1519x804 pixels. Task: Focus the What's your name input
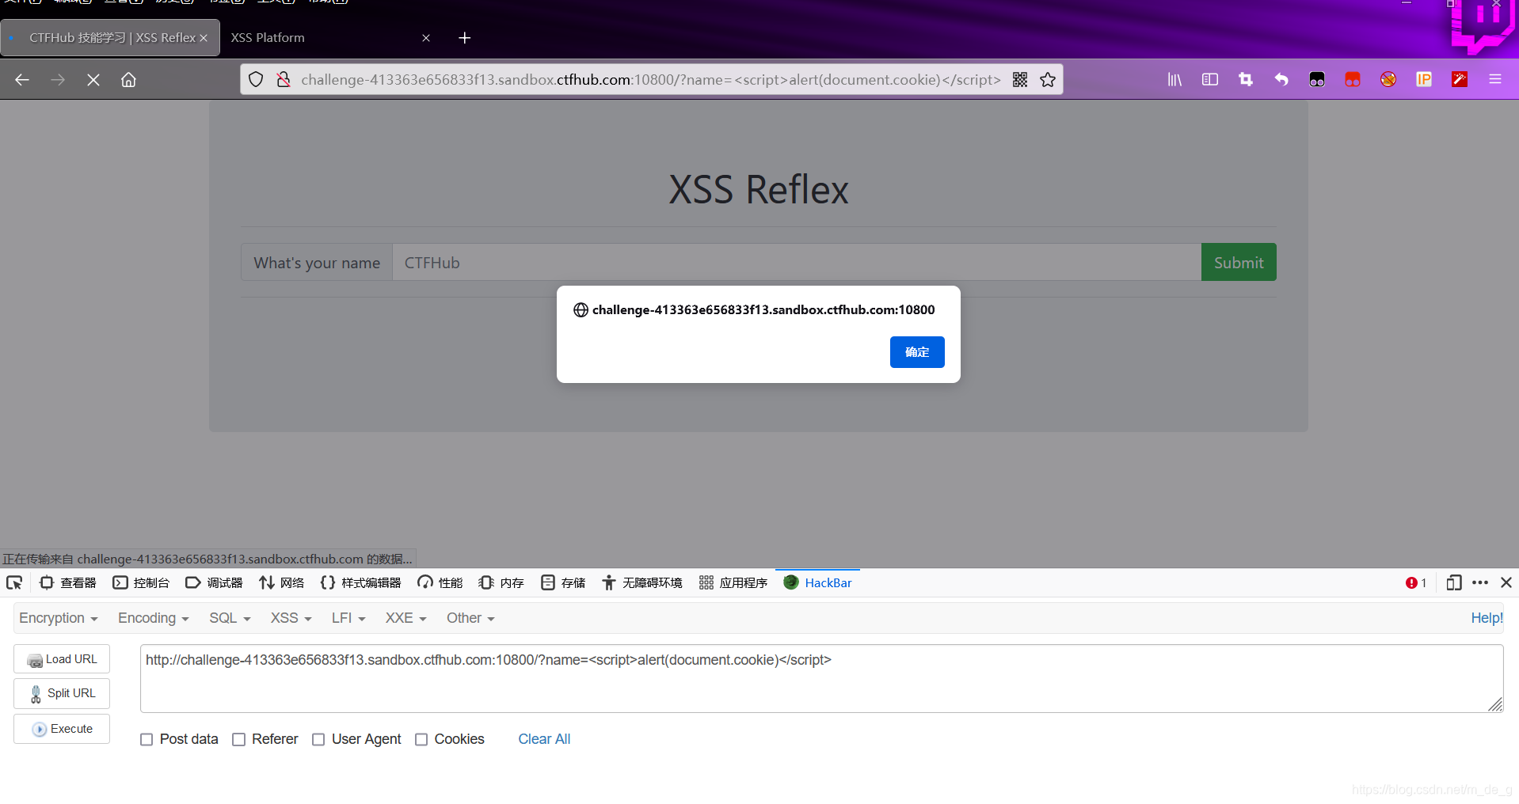pyautogui.click(x=797, y=262)
